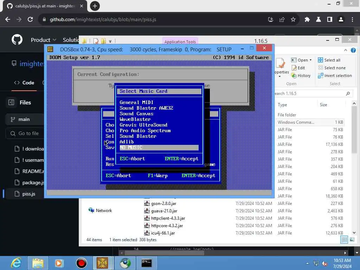
Task: Open Product dropdown in GitHub header
Action: (x=43, y=40)
